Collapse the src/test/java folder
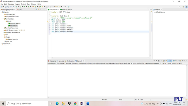 coord(3,19)
